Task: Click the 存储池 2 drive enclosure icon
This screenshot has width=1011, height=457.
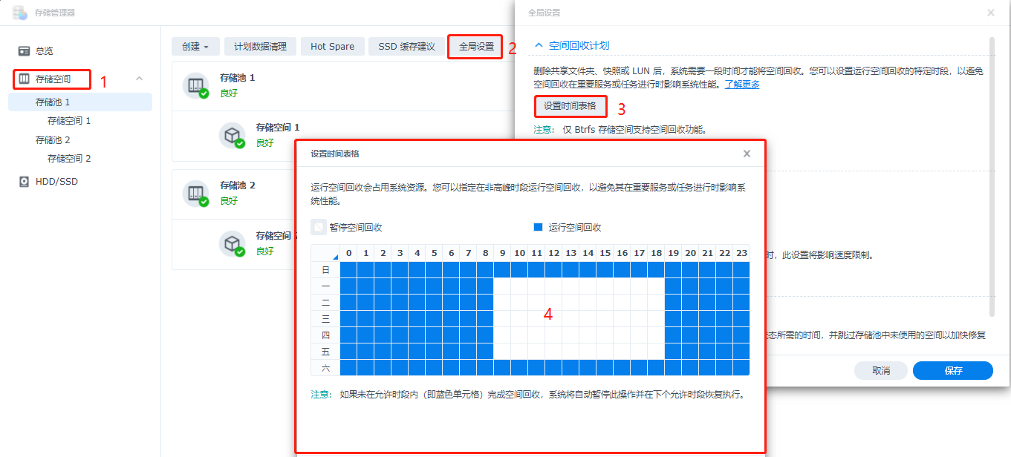Action: pyautogui.click(x=197, y=193)
